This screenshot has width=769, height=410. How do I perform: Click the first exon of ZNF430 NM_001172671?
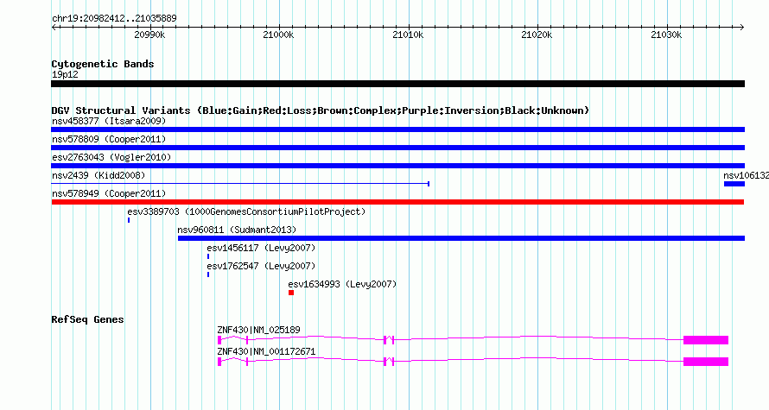[x=219, y=362]
